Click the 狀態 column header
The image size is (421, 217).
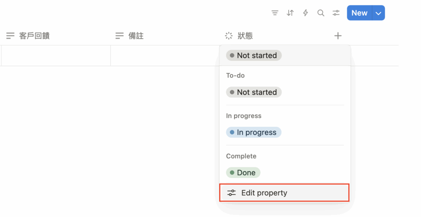[x=245, y=36]
